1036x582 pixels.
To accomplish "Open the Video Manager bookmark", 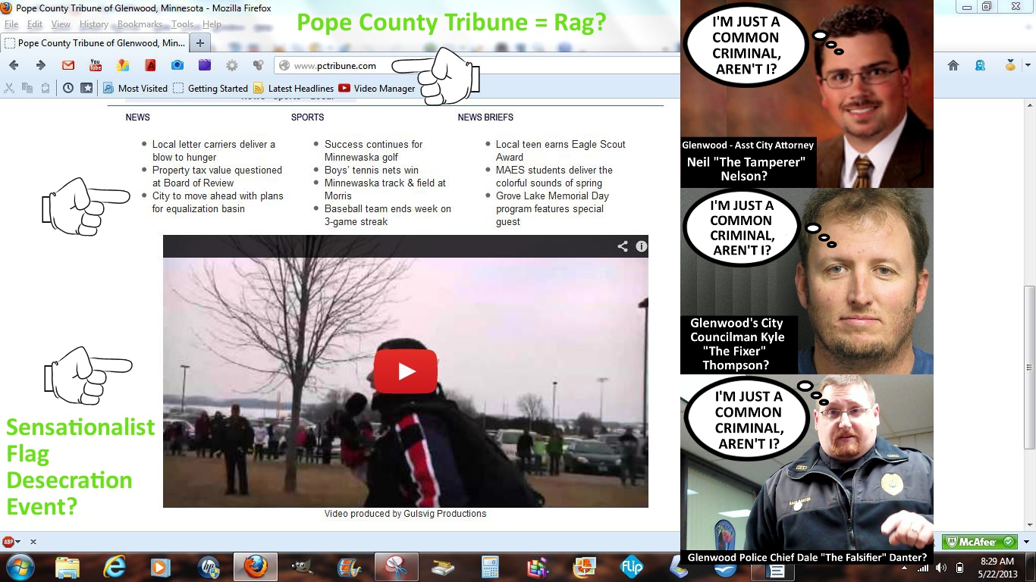I will pos(377,88).
